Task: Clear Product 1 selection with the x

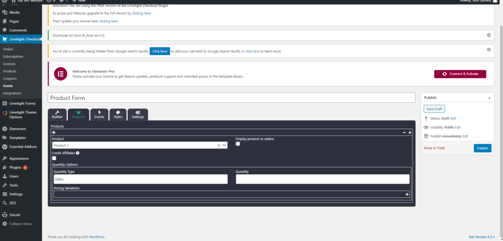Action: pyautogui.click(x=219, y=145)
